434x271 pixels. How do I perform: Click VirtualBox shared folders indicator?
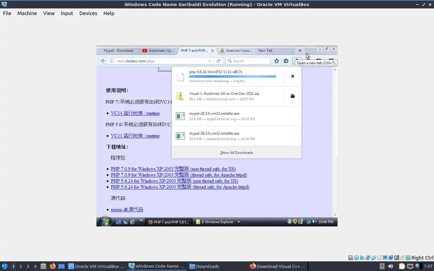(379, 258)
